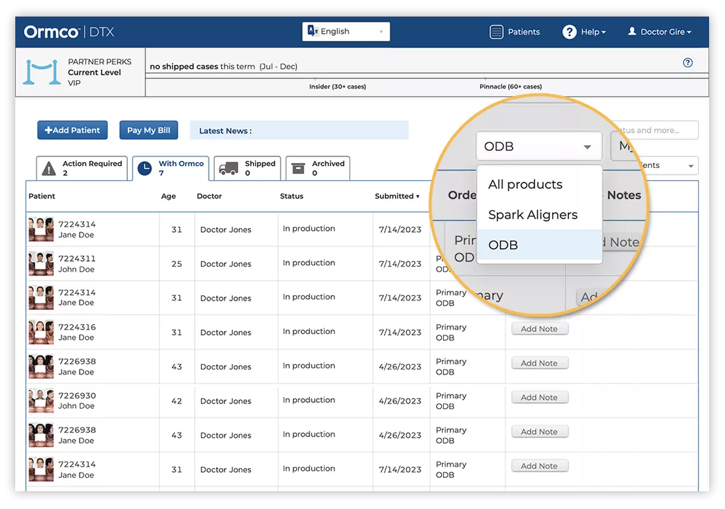Click In production status for 7226930
Viewport: 725px width, 509px height.
[x=309, y=400]
